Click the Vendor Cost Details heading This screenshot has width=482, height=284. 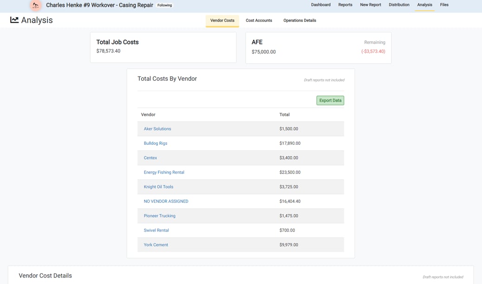[45, 276]
